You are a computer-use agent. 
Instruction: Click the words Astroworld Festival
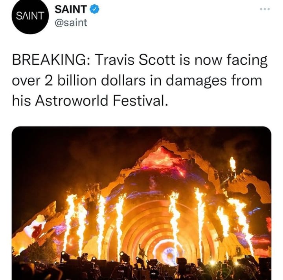pyautogui.click(x=100, y=101)
